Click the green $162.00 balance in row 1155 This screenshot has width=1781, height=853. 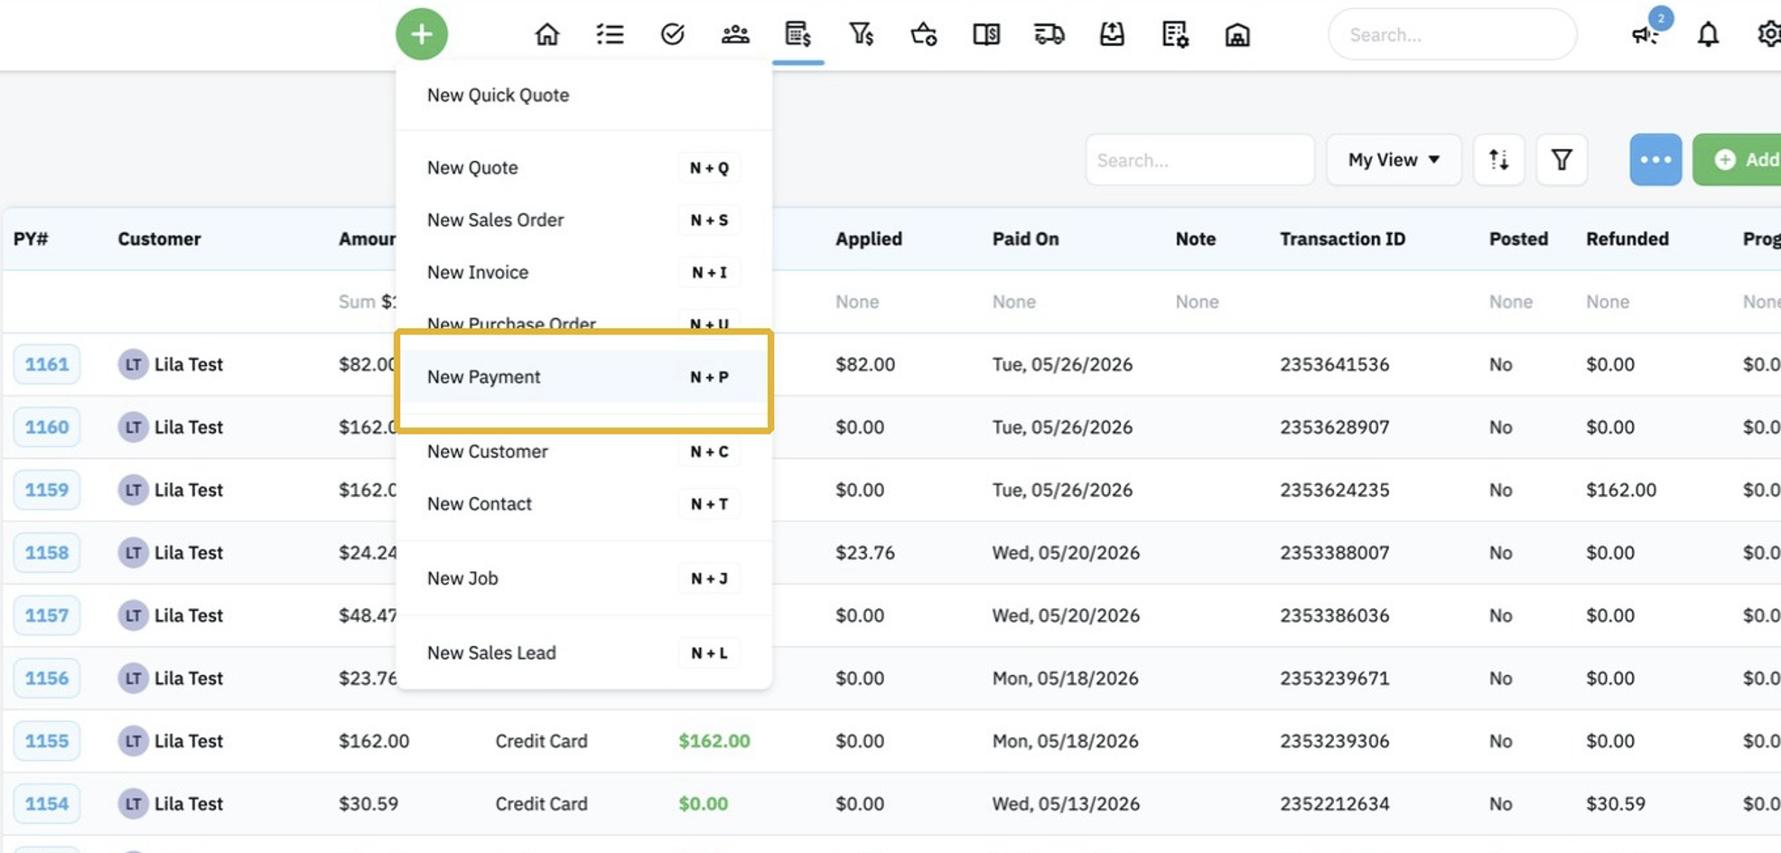point(714,741)
